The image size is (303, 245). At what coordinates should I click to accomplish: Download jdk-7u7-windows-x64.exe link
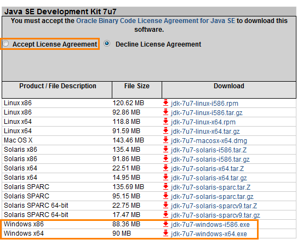point(209,234)
